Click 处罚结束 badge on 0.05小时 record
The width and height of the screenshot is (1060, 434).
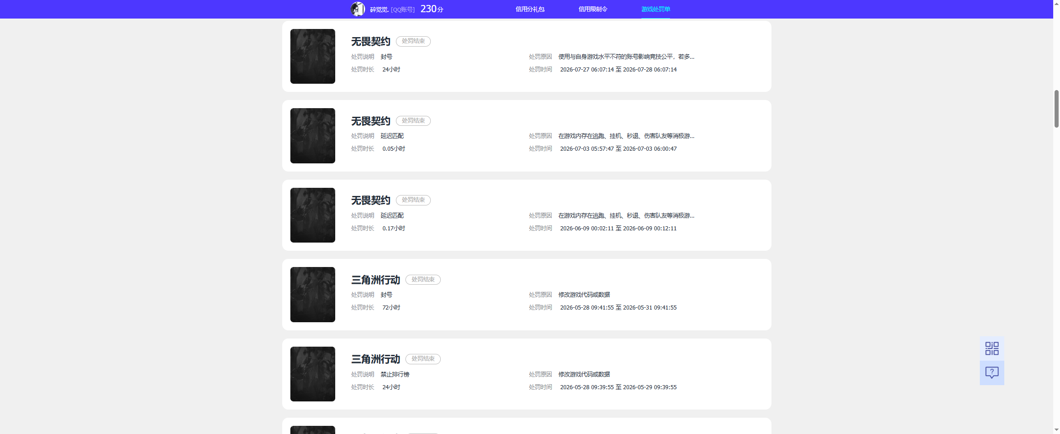[413, 121]
